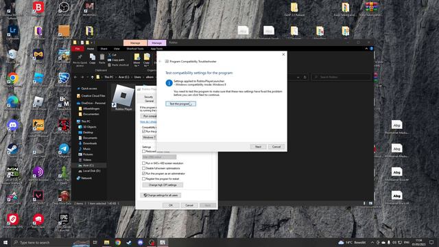Click in the Search Roblox field
Screen dimensions: 439x247
(341, 77)
